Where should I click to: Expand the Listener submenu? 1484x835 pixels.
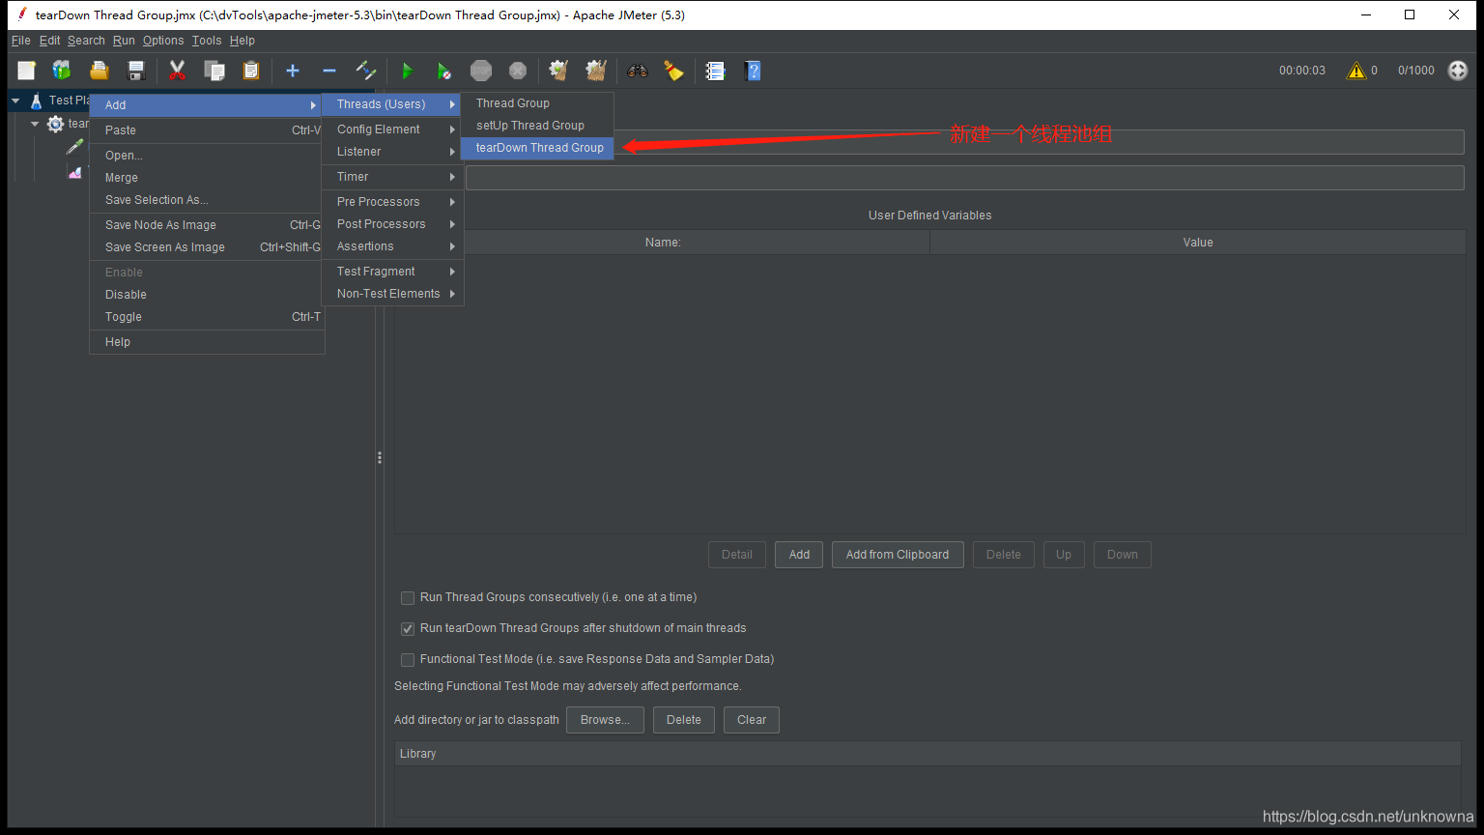tap(393, 152)
